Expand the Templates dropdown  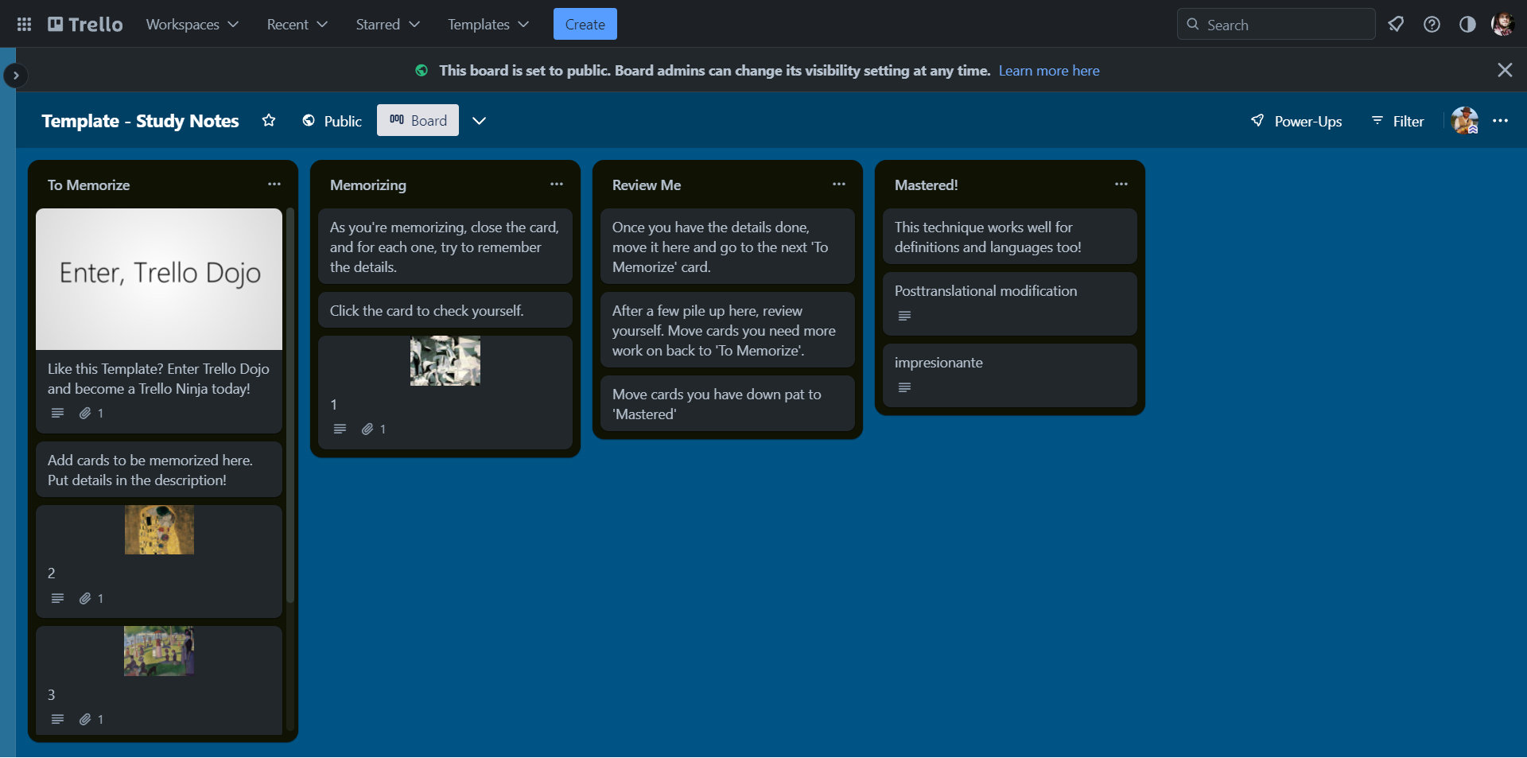pos(488,25)
